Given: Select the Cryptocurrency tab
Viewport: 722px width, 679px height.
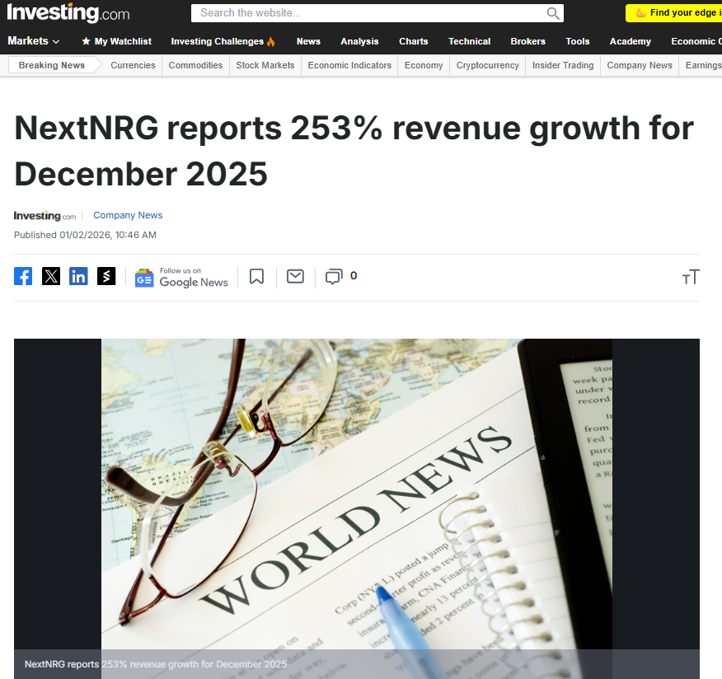Looking at the screenshot, I should click(488, 65).
